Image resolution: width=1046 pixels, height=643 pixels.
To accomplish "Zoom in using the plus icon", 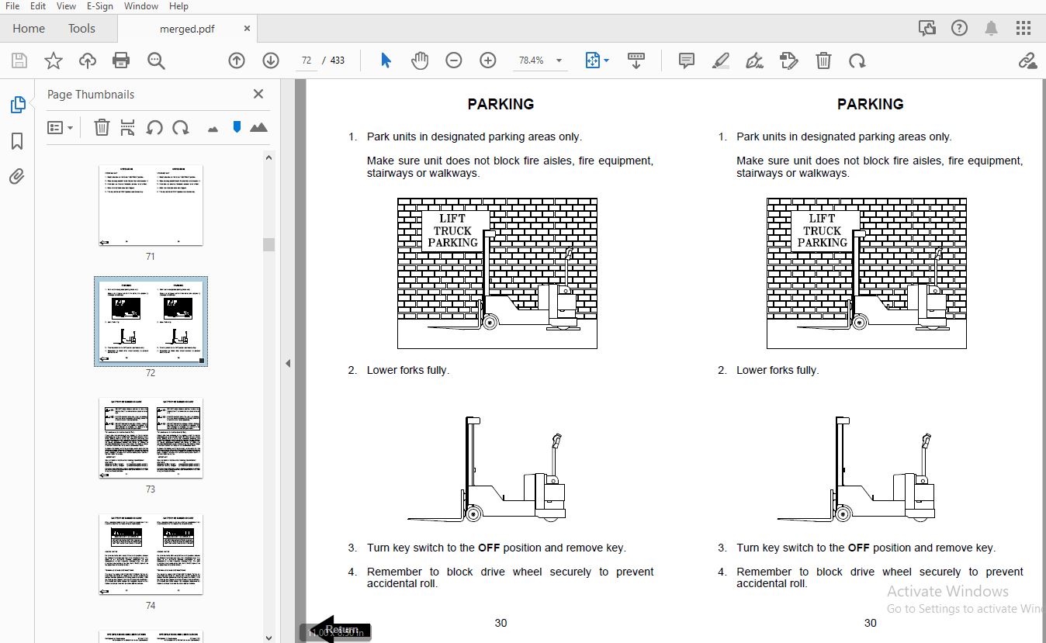I will pyautogui.click(x=488, y=60).
